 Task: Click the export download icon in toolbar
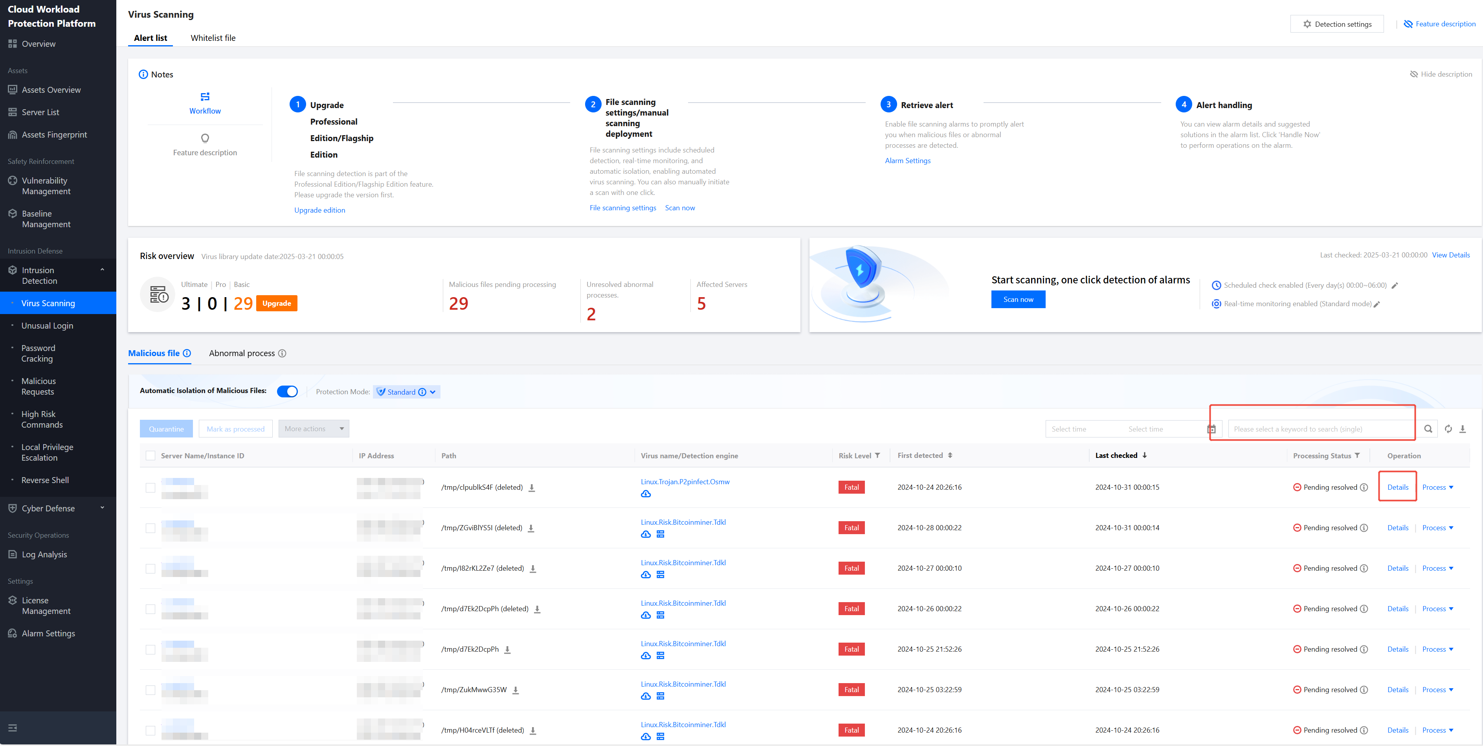point(1463,429)
